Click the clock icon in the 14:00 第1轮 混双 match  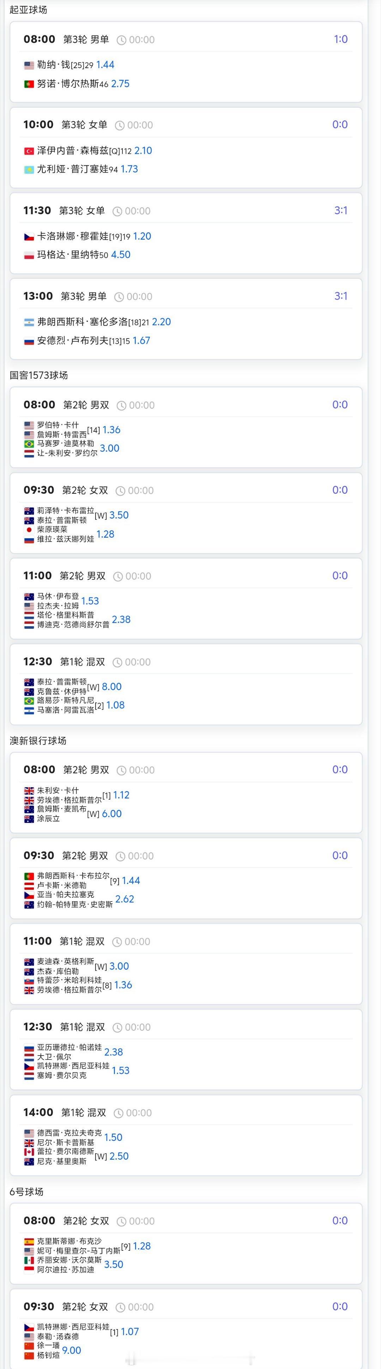click(x=119, y=1113)
